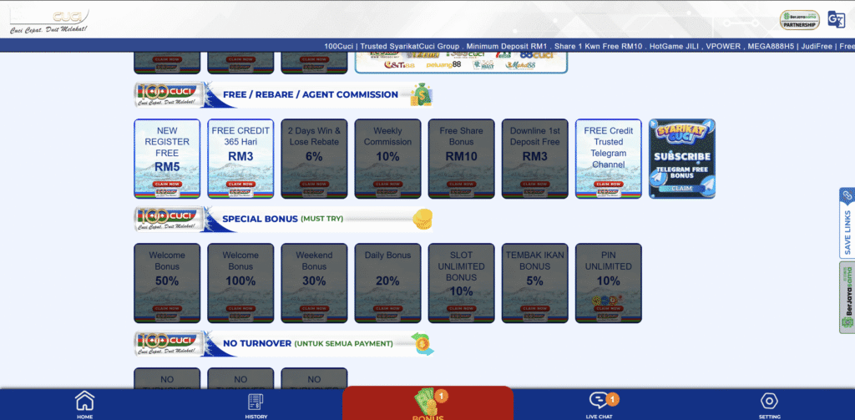Select Weekend Bonus 30% card

coord(314,283)
